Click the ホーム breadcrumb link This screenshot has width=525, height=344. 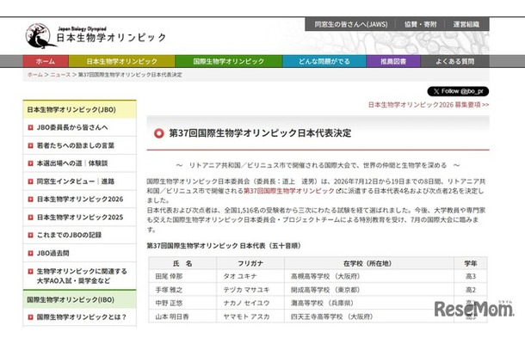[x=35, y=75]
